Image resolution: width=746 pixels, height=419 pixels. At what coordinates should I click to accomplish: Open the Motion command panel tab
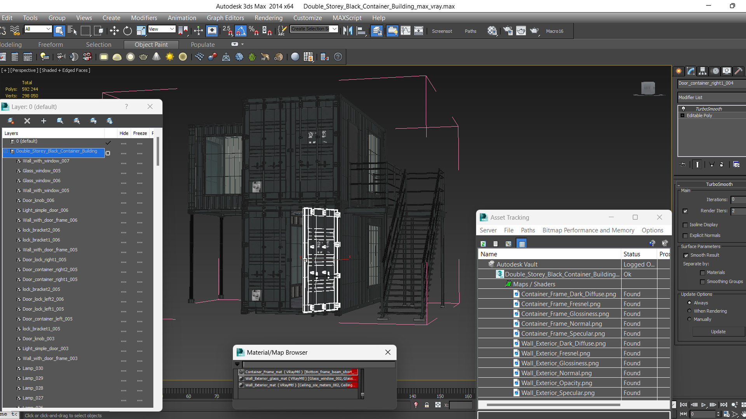pos(715,71)
